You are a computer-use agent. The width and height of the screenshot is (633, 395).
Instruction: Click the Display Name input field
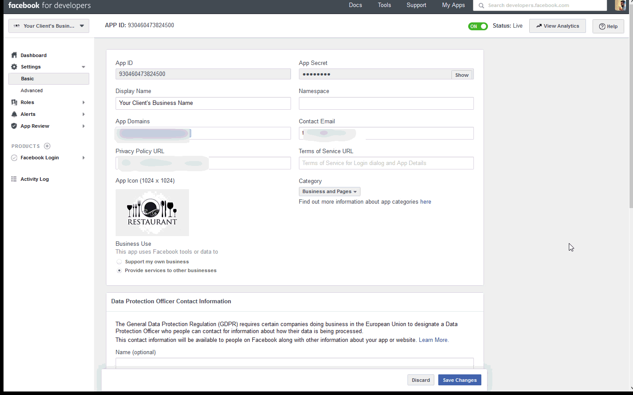203,103
